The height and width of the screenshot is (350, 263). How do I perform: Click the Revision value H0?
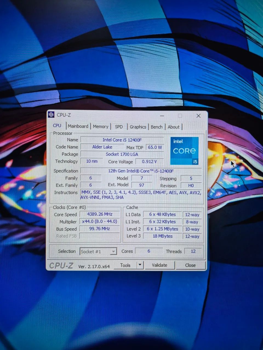(191, 185)
